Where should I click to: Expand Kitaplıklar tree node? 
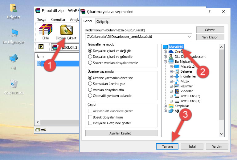[x=165, y=106]
